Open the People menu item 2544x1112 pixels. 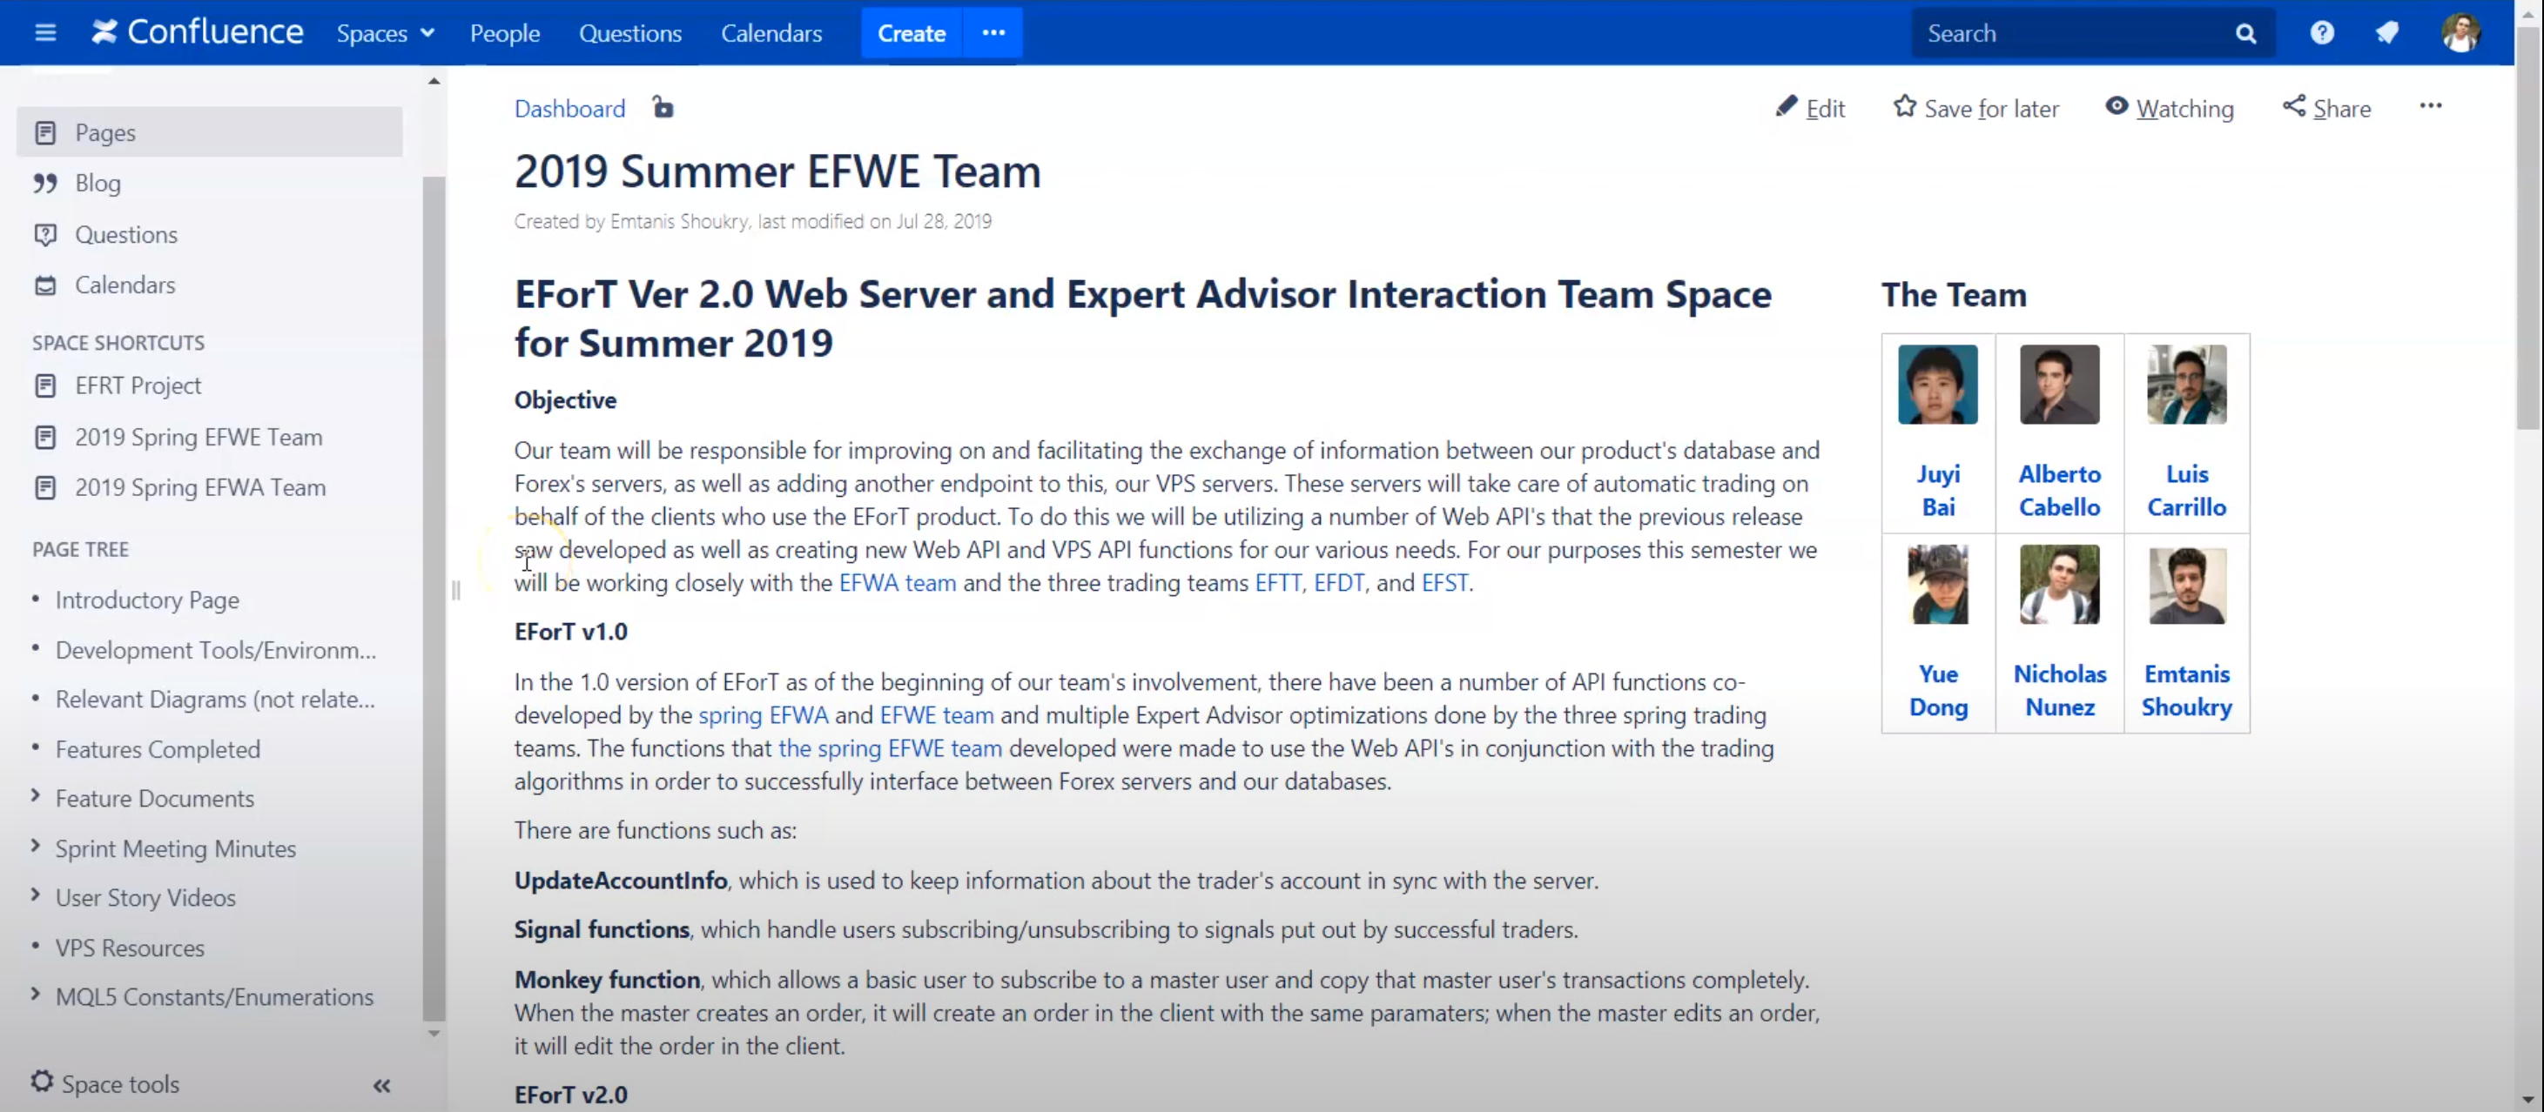(x=504, y=34)
